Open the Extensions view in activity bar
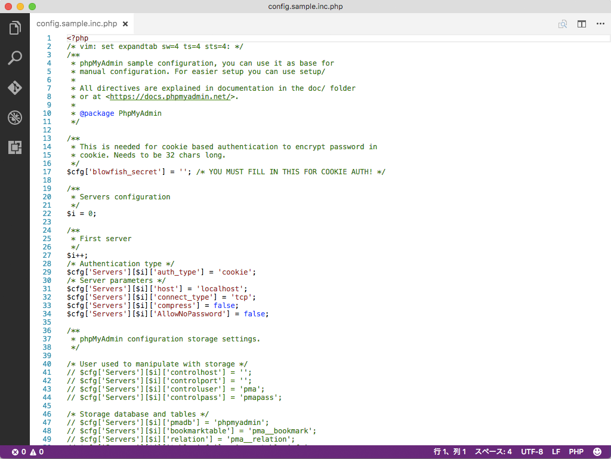 tap(15, 147)
